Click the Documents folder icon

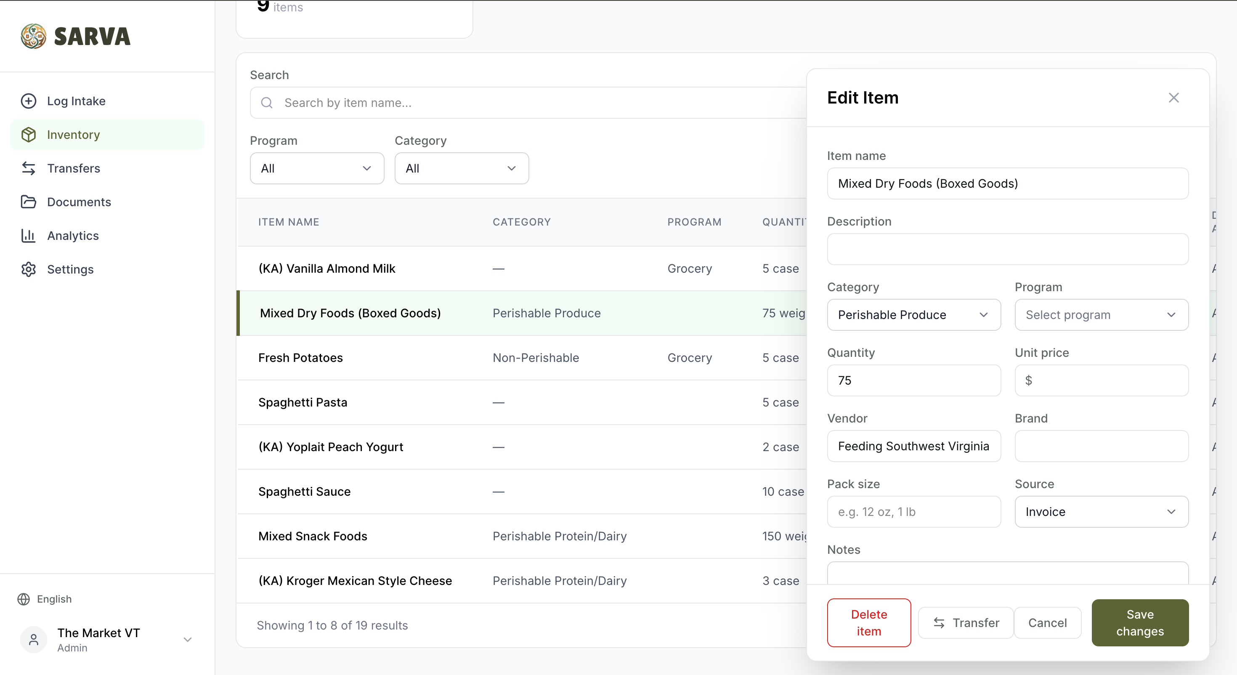(x=28, y=202)
